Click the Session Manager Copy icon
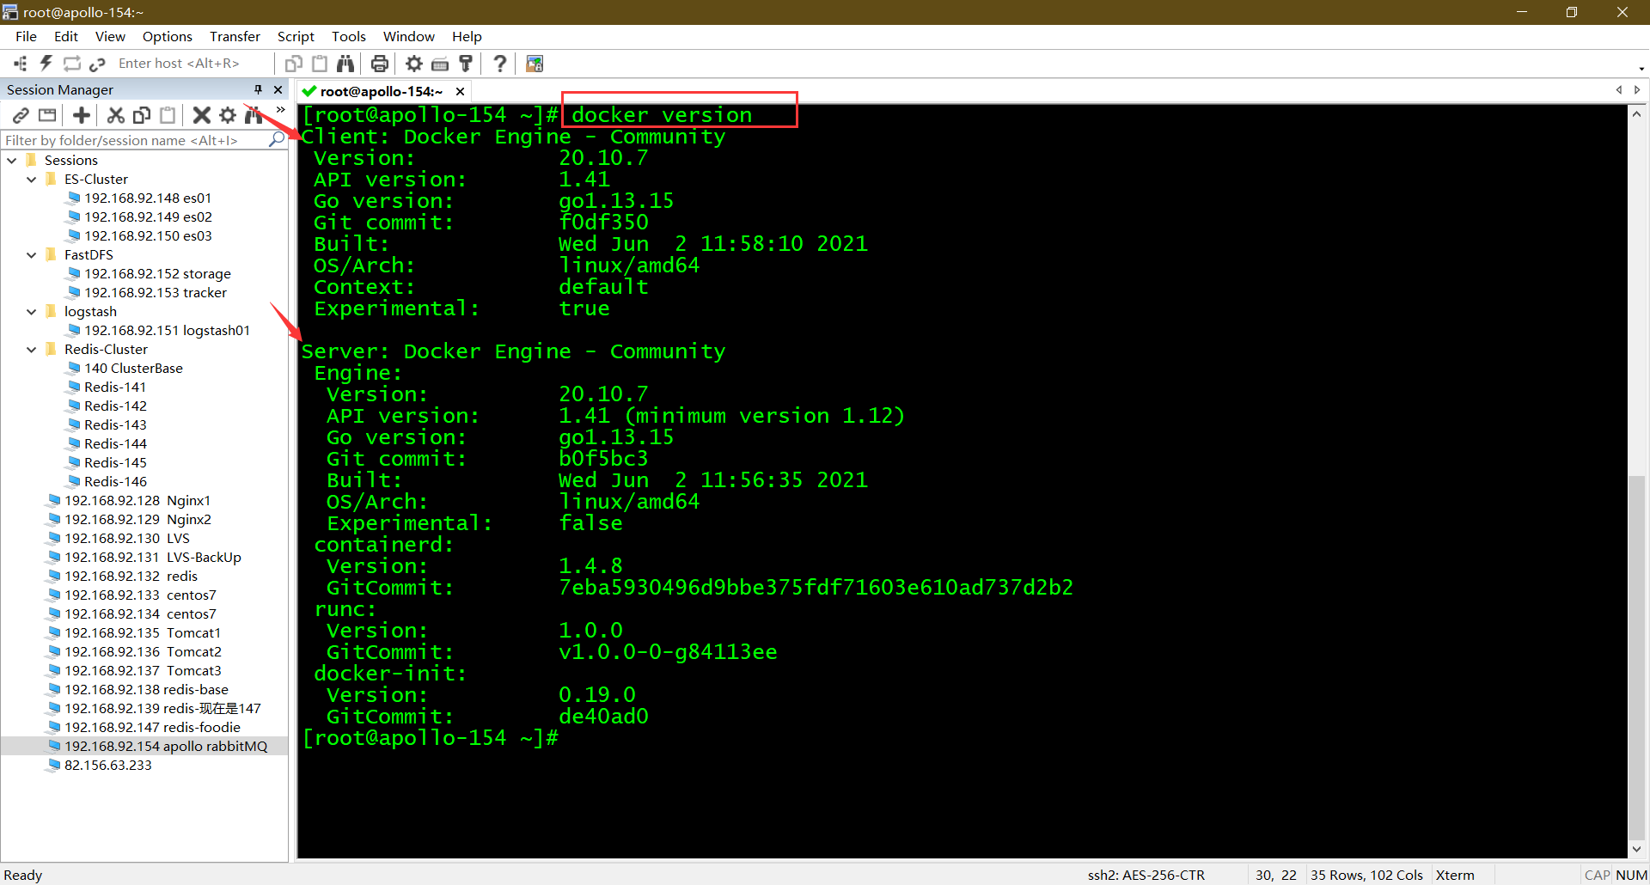Screen dimensions: 1650x885 [x=142, y=115]
